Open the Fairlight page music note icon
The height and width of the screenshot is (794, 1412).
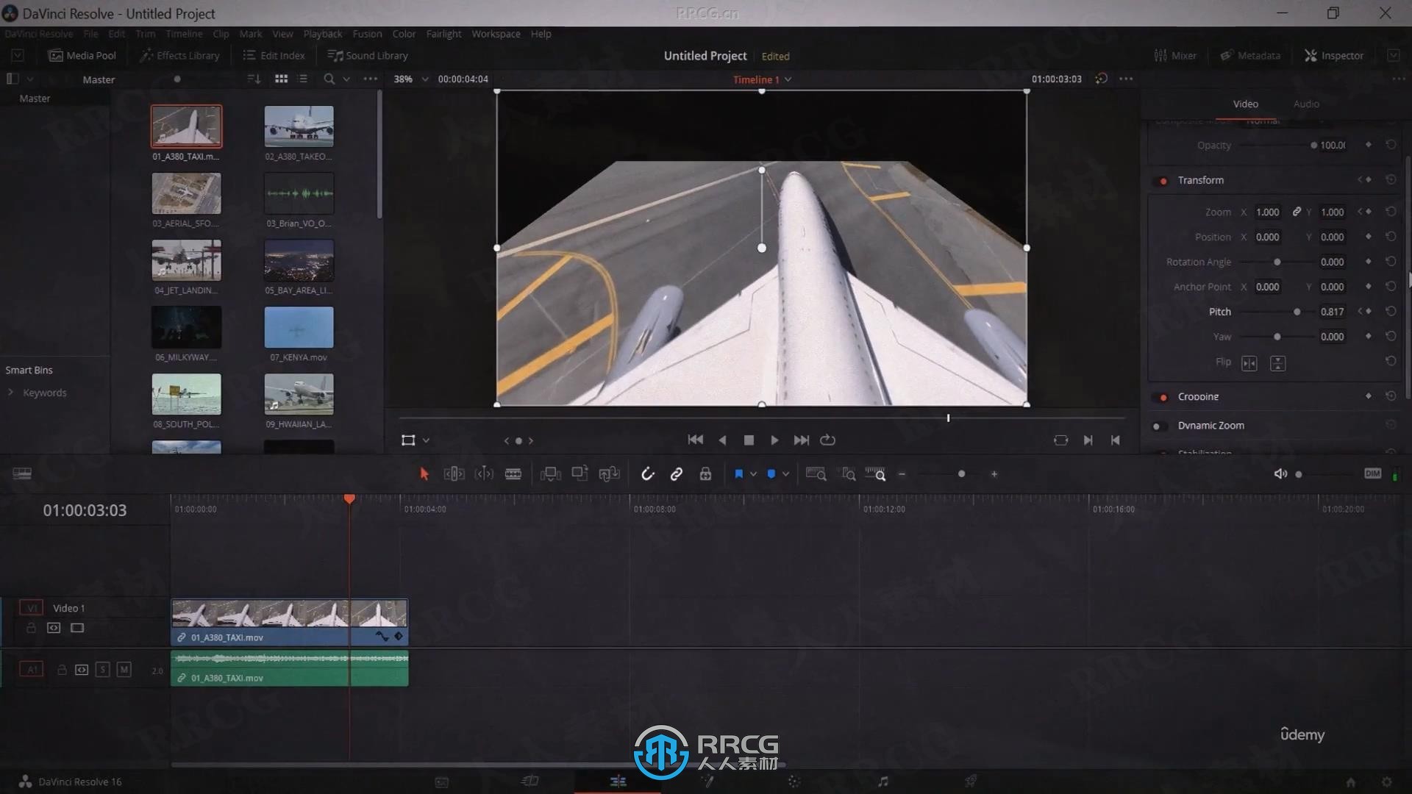883,781
